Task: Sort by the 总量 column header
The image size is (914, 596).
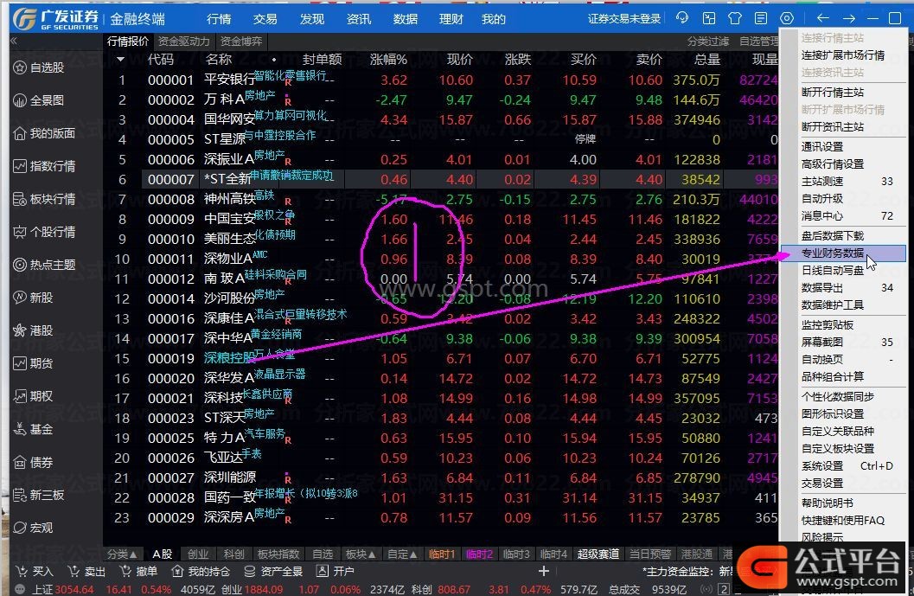Action: click(707, 60)
